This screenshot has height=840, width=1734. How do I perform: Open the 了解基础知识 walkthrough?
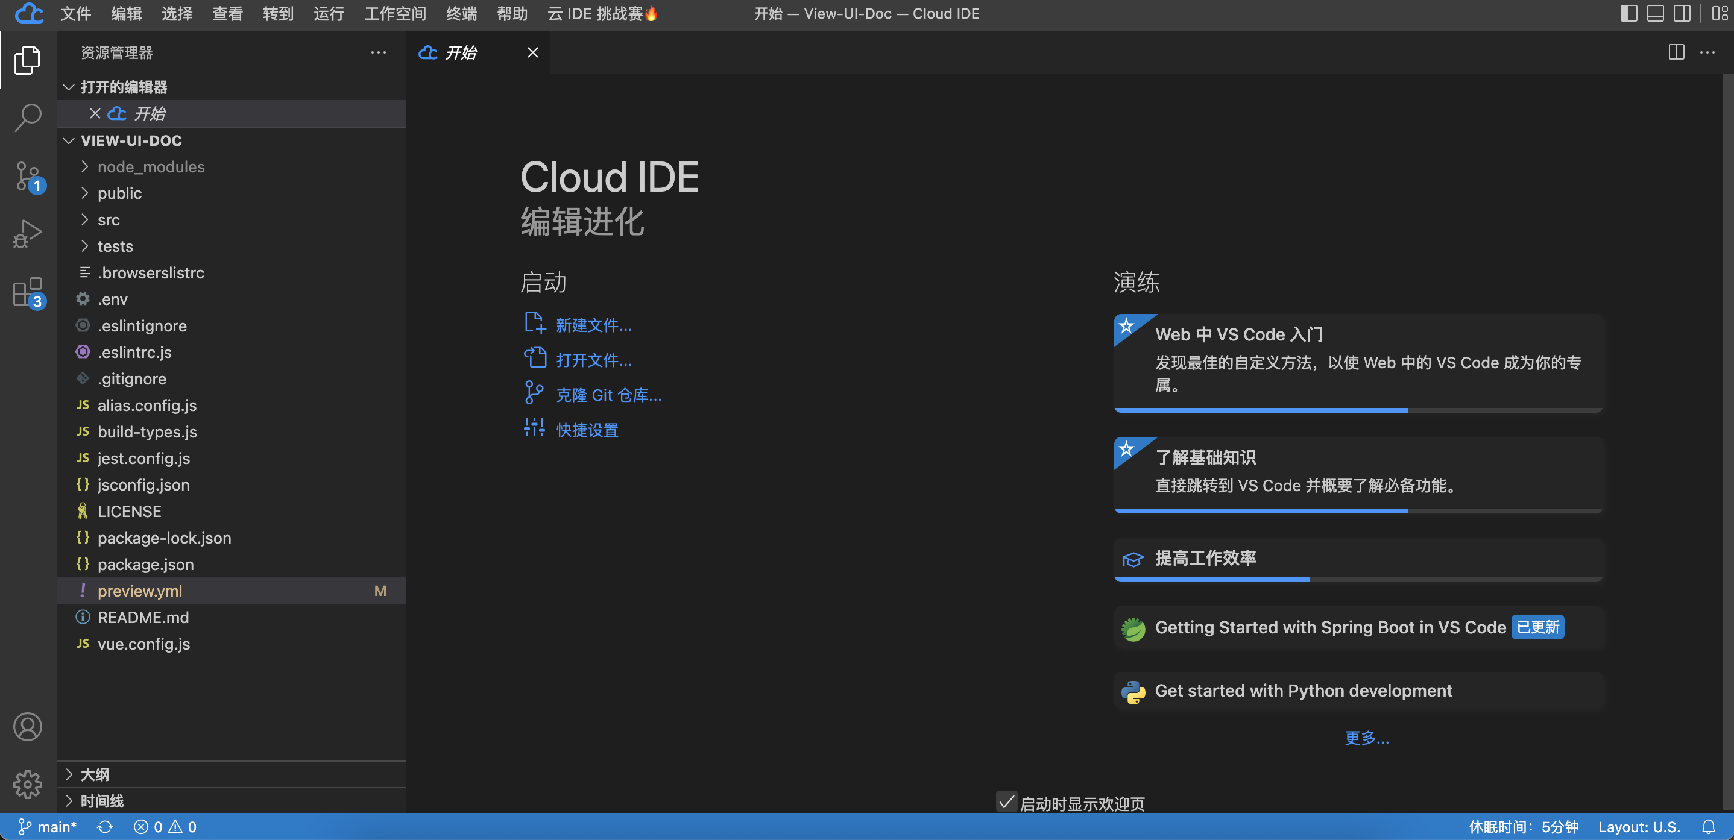pos(1358,475)
